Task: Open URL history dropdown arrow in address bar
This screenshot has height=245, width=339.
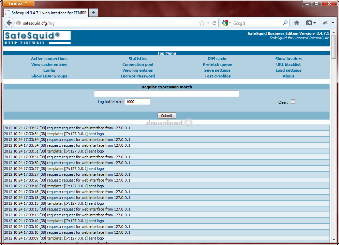Action: tap(208, 23)
